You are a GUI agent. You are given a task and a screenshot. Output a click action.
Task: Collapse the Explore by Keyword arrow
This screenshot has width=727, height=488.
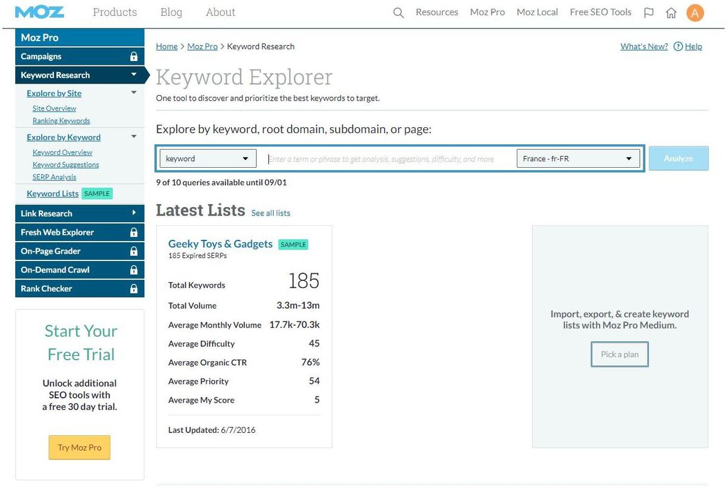point(134,137)
